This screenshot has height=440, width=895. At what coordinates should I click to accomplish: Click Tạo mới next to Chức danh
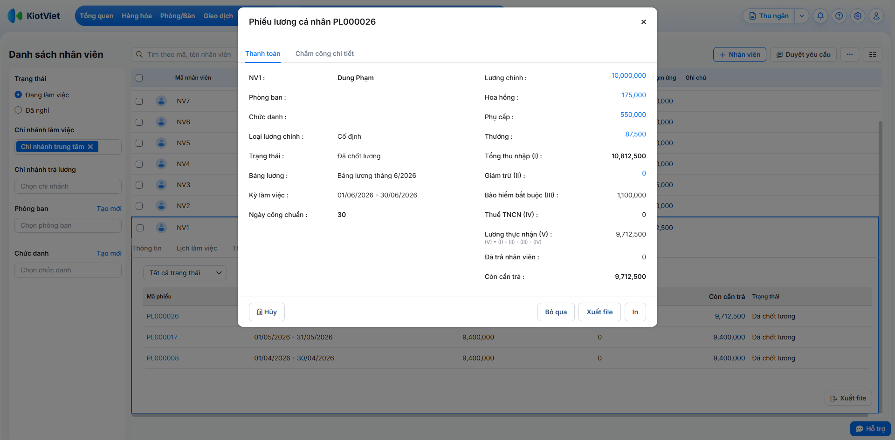click(x=109, y=253)
